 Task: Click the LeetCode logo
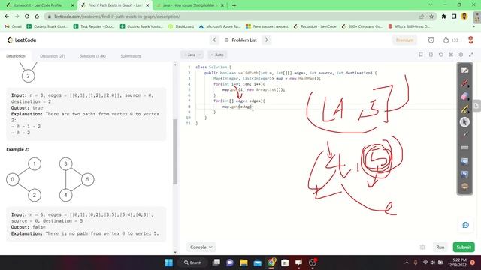tap(22, 40)
